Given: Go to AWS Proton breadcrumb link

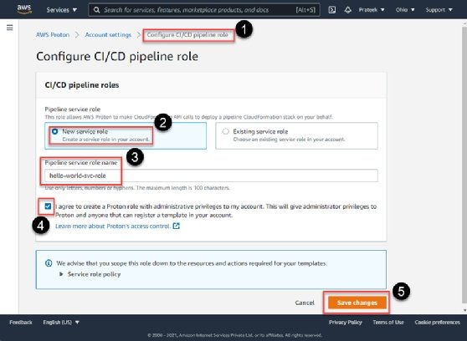Looking at the screenshot, I should 53,35.
